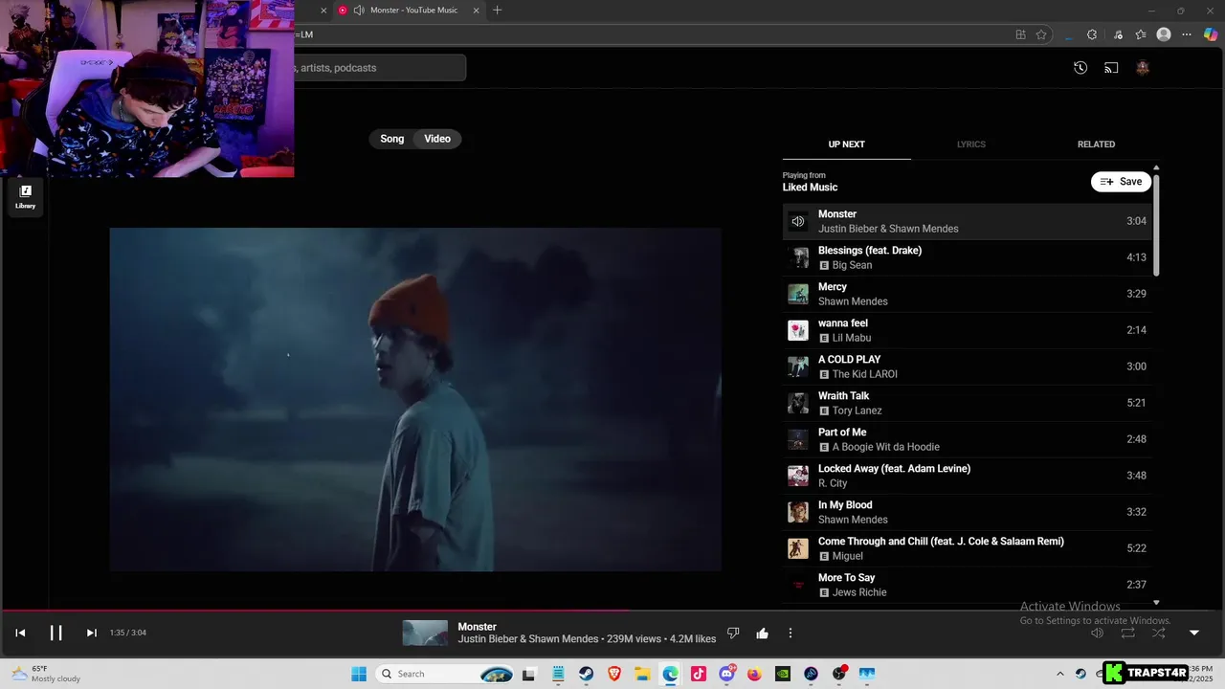This screenshot has width=1225, height=689.
Task: Open the Windows Start menu
Action: coord(359,674)
